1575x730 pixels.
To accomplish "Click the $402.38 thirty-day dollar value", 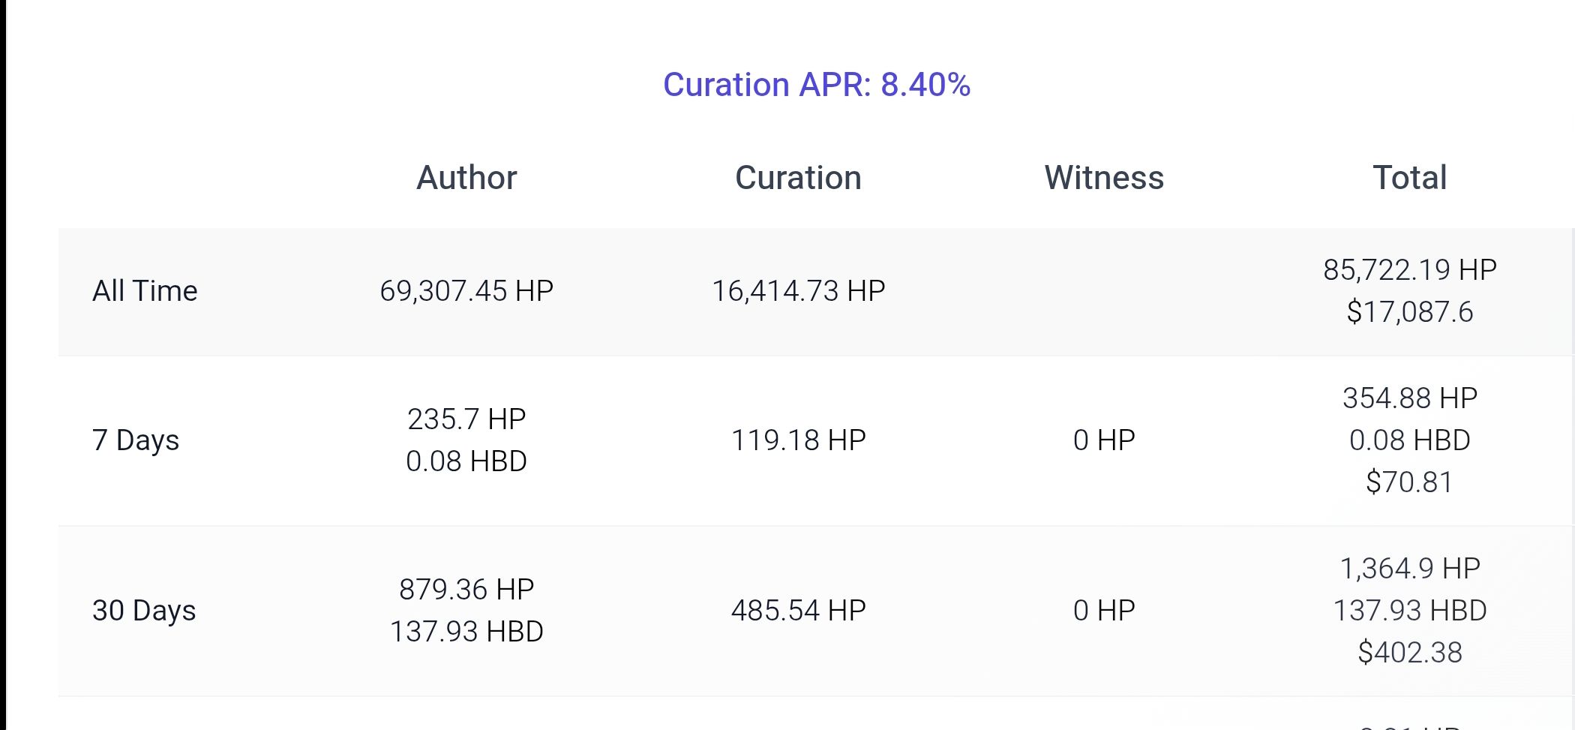I will click(x=1409, y=652).
